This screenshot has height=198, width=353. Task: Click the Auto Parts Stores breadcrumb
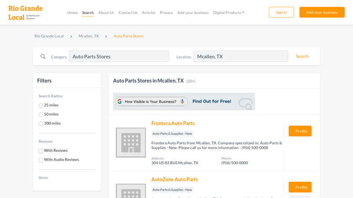pos(128,36)
